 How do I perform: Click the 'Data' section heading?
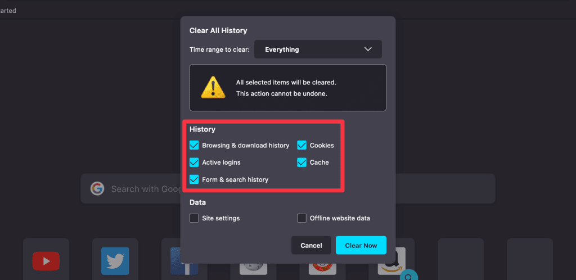pos(197,202)
